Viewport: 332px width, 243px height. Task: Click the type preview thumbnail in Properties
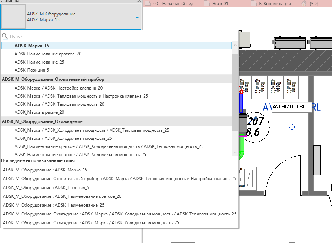coord(14,17)
